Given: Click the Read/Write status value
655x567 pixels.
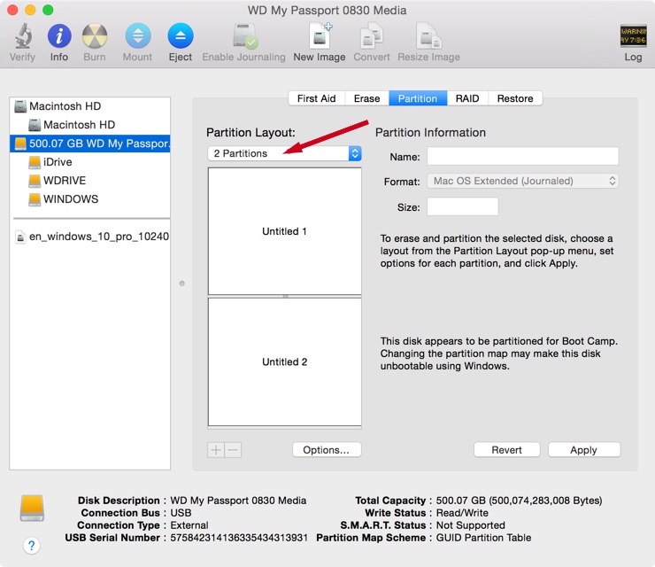Looking at the screenshot, I should (462, 513).
